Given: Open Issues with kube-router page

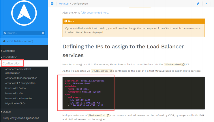Looking at the screenshot, I should (x=19, y=98).
